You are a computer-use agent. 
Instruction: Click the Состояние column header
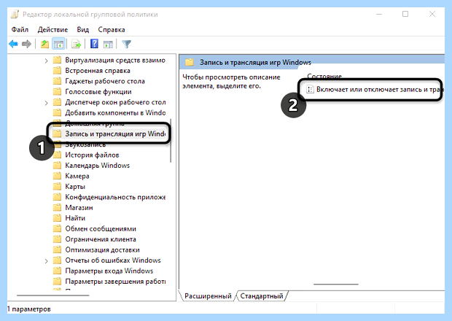[324, 76]
